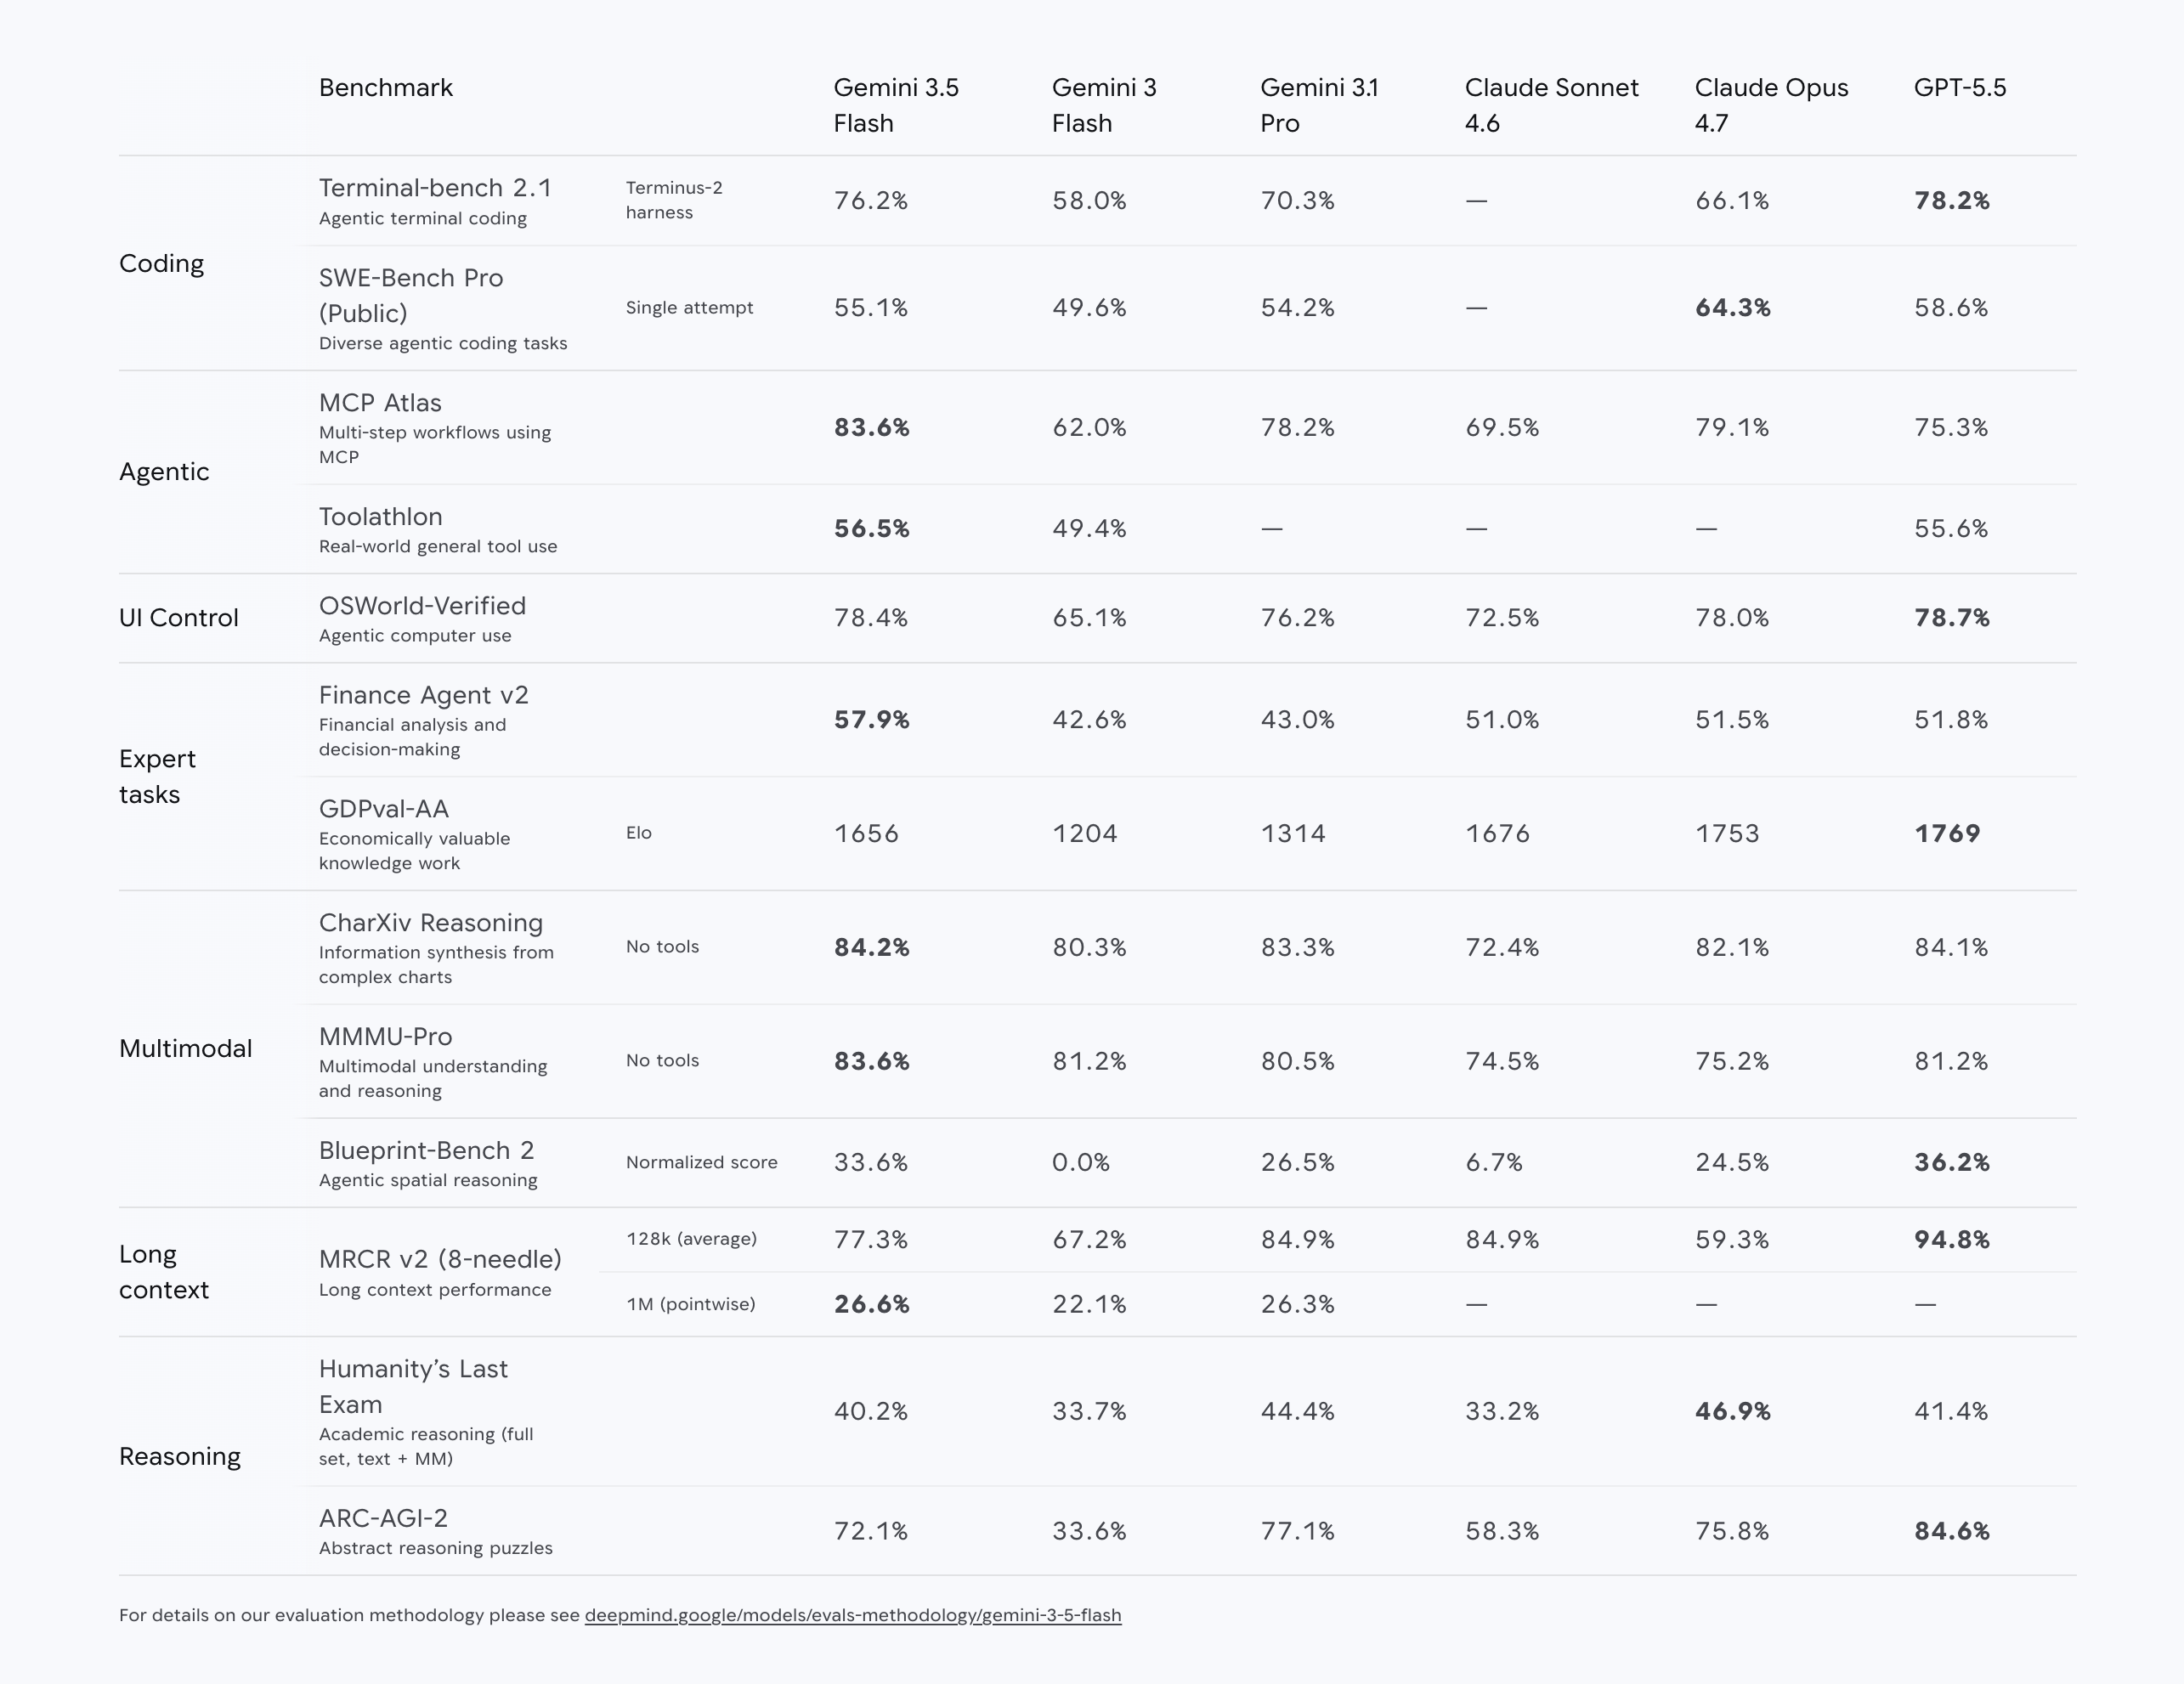Click the GPT-5.5 column header

(x=1960, y=88)
